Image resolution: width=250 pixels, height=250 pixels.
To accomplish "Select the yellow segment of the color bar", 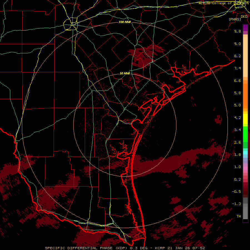I will [245, 119].
